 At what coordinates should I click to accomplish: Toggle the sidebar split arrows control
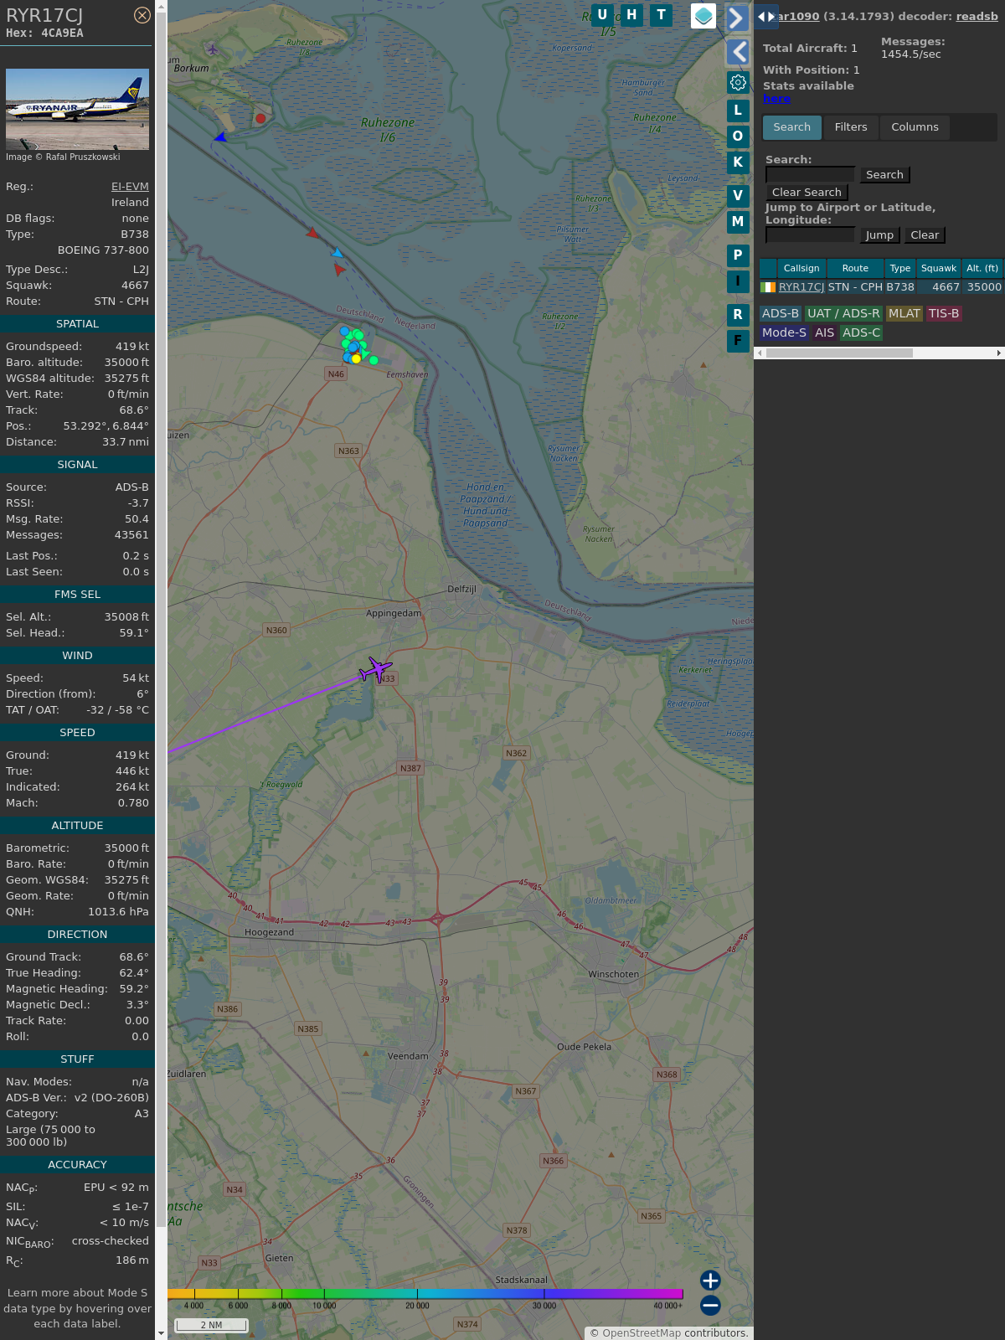765,17
